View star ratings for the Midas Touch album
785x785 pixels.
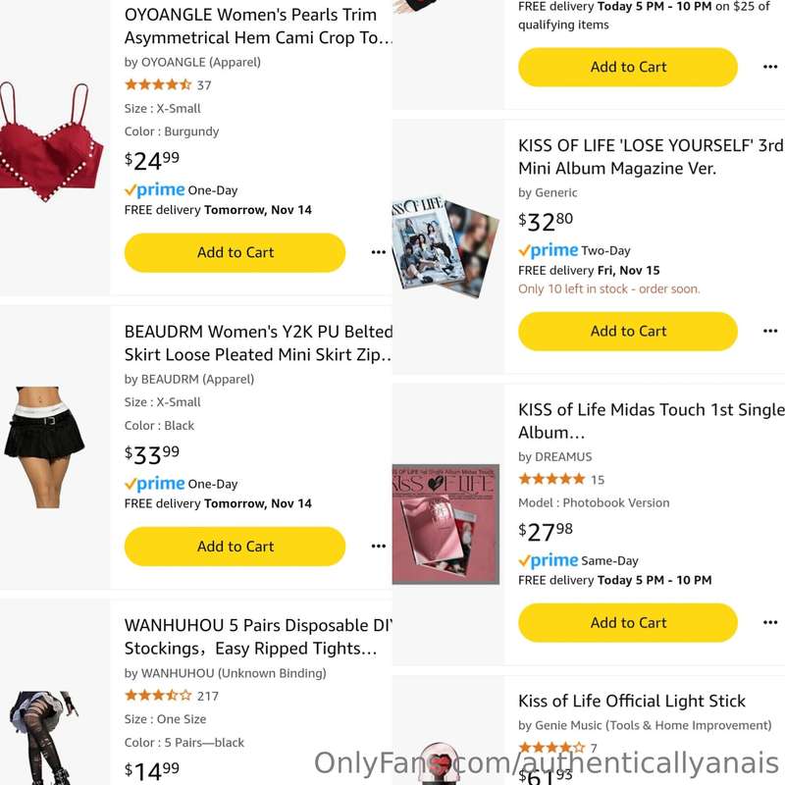(551, 479)
